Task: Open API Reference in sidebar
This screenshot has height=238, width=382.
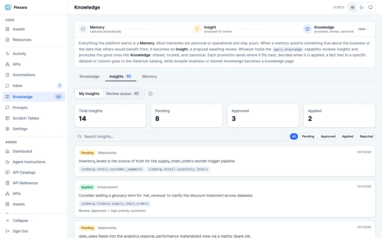Action: point(34,183)
